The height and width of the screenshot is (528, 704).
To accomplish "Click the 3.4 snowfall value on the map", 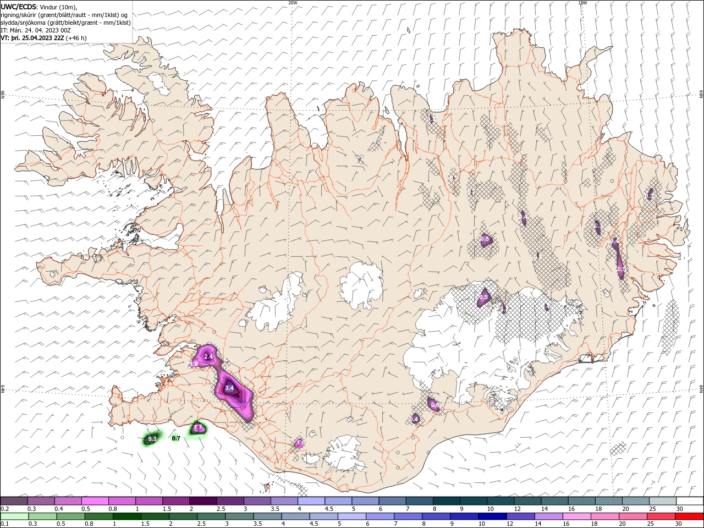I will (230, 388).
